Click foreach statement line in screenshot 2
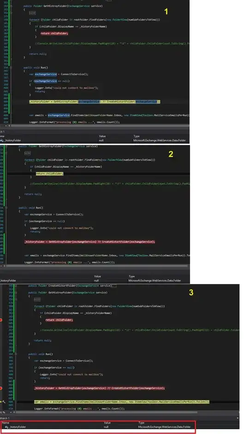Screen dimensions: 249x434 (89, 160)
